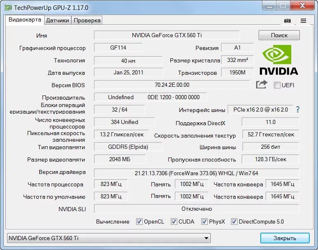Click the 823 МГц value in Частота процессора row
This screenshot has height=250, width=318.
click(x=111, y=184)
